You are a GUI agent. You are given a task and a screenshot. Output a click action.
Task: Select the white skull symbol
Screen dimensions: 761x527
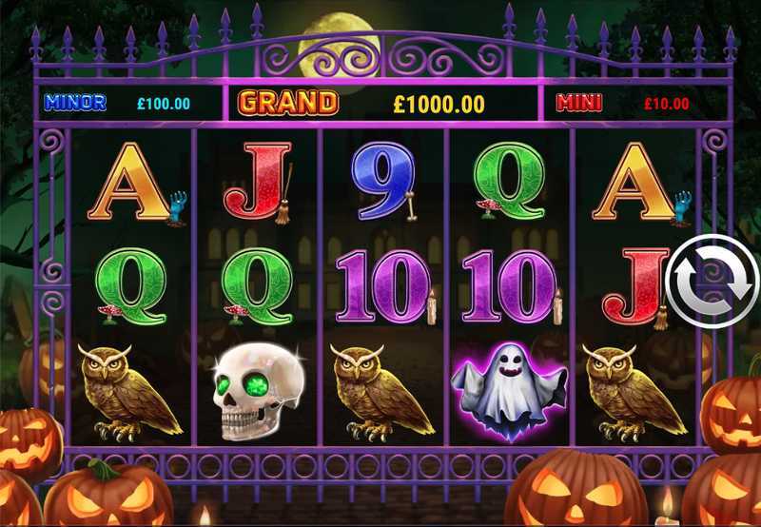pyautogui.click(x=258, y=391)
